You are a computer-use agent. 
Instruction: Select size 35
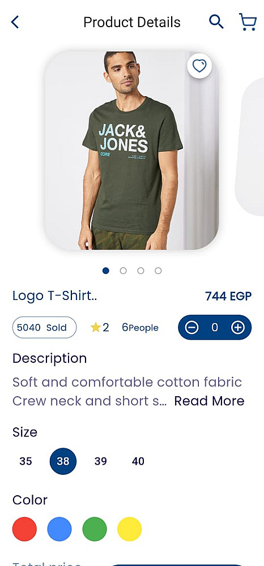tap(25, 461)
